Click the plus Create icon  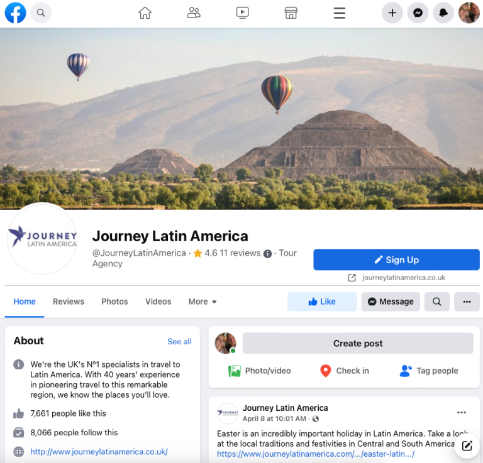392,13
